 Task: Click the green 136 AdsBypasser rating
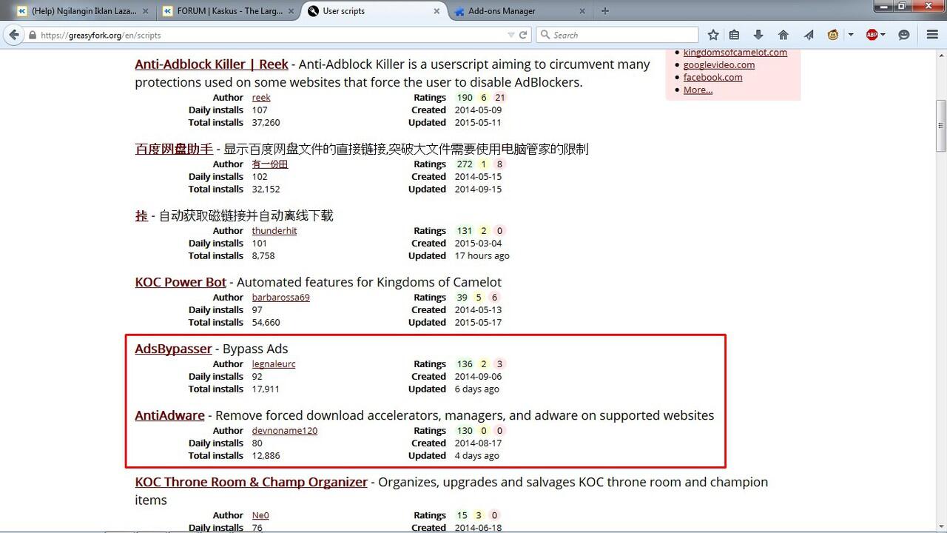[x=465, y=364]
